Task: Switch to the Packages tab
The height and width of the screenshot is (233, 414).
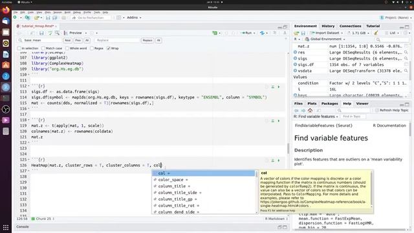Action: [x=329, y=104]
